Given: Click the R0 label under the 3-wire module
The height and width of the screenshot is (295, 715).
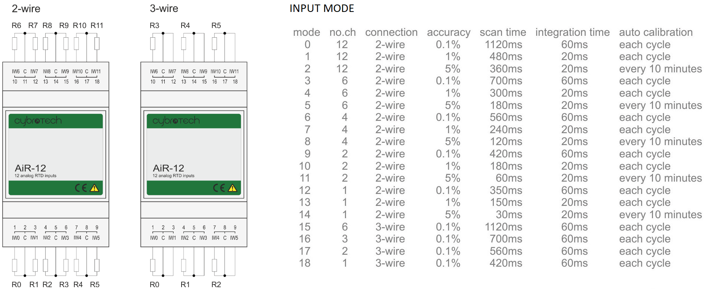Looking at the screenshot, I should (x=154, y=285).
